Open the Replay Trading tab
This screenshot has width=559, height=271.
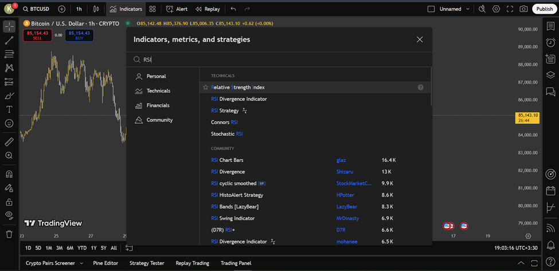193,263
